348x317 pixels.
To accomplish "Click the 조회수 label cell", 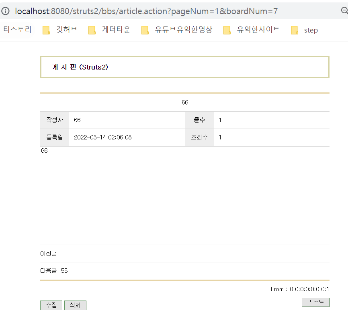I will 199,137.
